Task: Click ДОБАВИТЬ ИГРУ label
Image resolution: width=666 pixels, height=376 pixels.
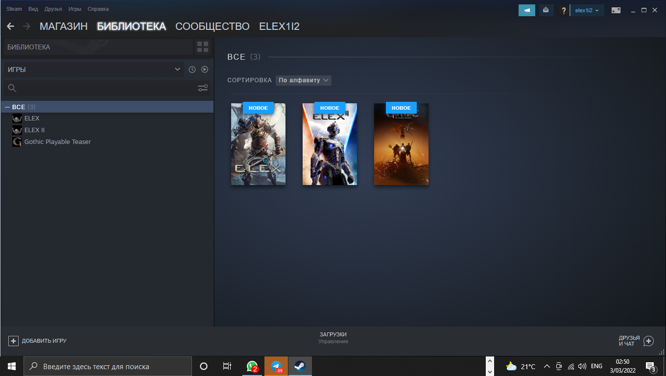Action: coord(44,341)
